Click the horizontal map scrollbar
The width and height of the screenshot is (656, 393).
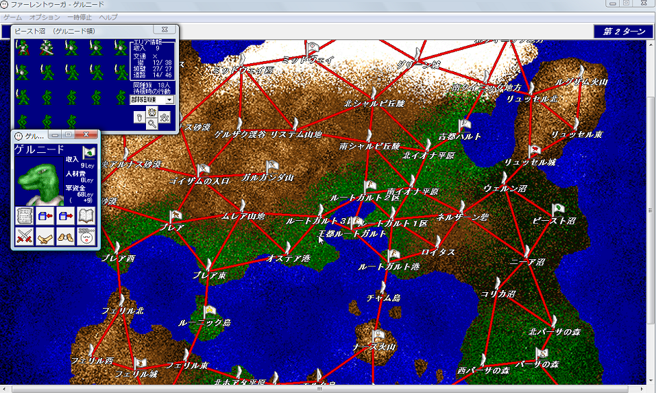coord(320,389)
